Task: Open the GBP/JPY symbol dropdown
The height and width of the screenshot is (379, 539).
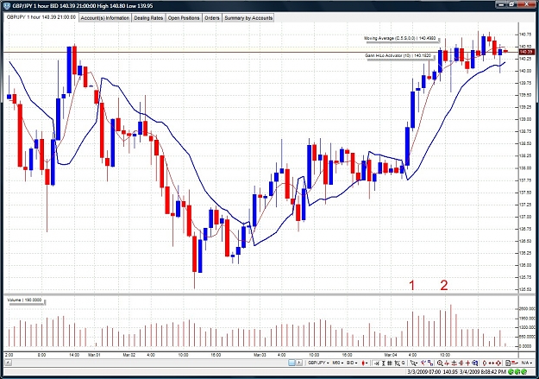Action: pos(318,363)
